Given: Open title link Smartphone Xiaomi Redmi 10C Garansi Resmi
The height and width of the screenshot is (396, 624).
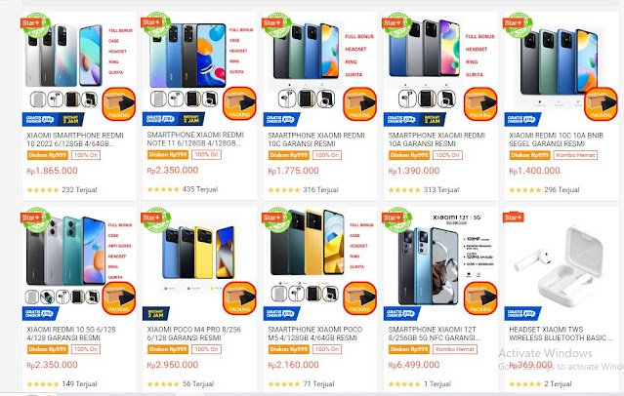Looking at the screenshot, I should pos(316,139).
